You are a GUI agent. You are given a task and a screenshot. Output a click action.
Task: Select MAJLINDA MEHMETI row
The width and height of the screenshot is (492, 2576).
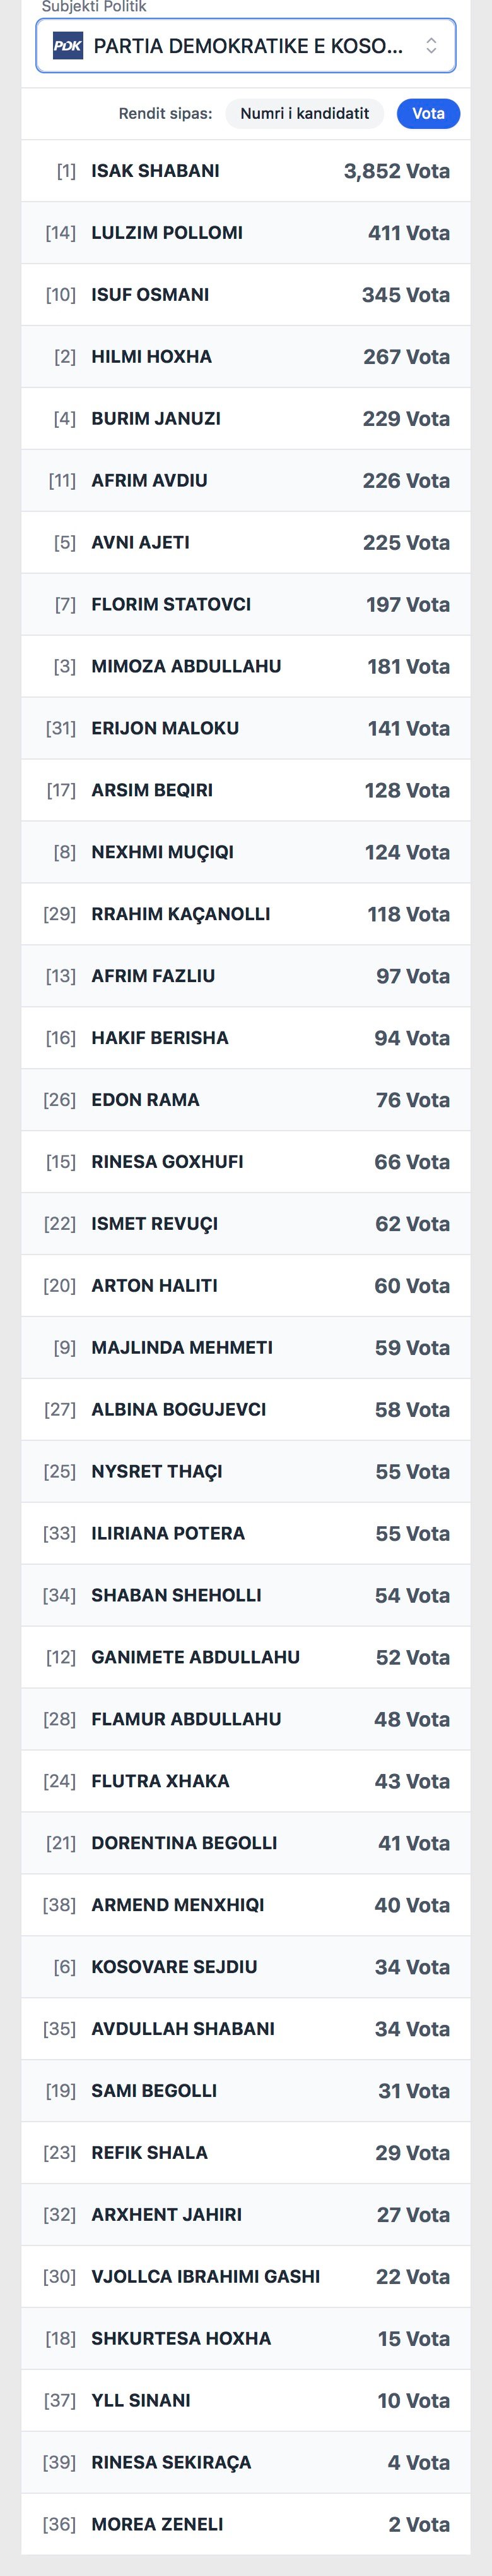pos(245,1347)
